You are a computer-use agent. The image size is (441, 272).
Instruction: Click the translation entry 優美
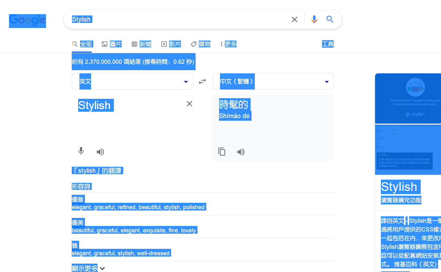tap(78, 222)
